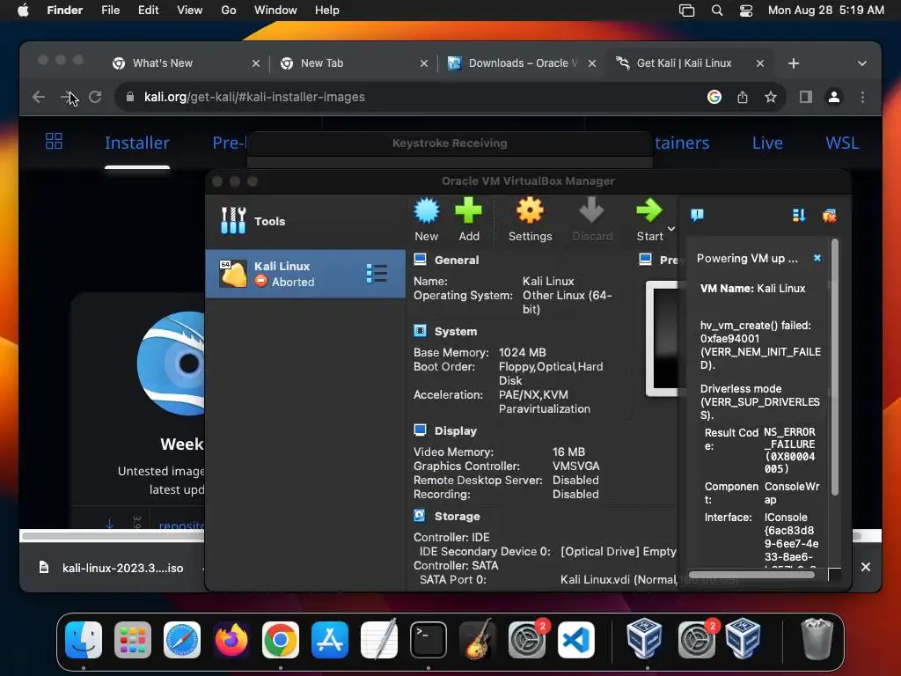Close the Downloads – Oracle tab
This screenshot has width=901, height=676.
[x=592, y=63]
